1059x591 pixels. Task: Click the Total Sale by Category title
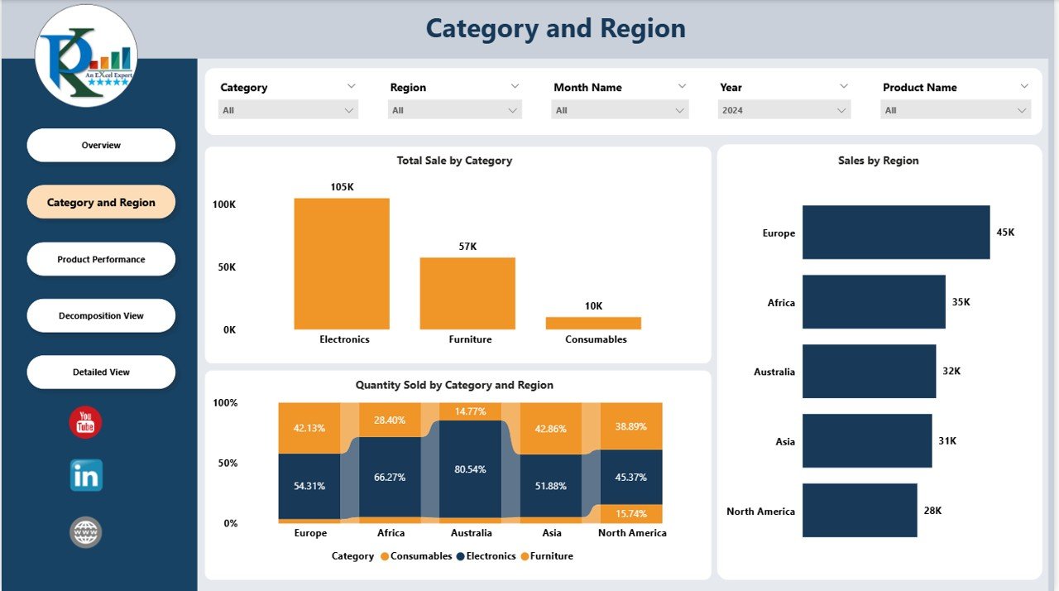coord(454,161)
